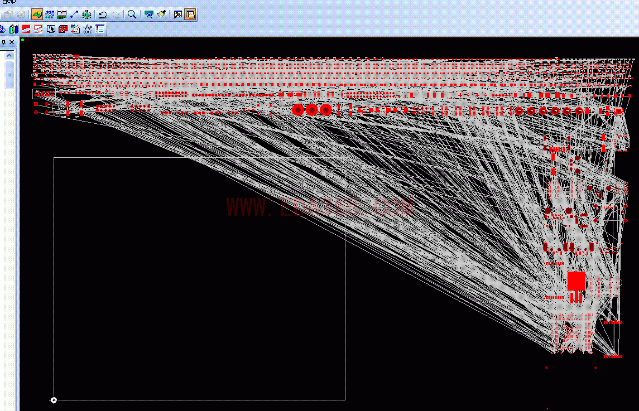Toggle the Drafting toolbar button
This screenshot has height=411, width=639.
[x=37, y=14]
